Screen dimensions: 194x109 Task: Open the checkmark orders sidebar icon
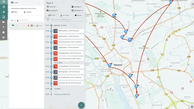3,32
